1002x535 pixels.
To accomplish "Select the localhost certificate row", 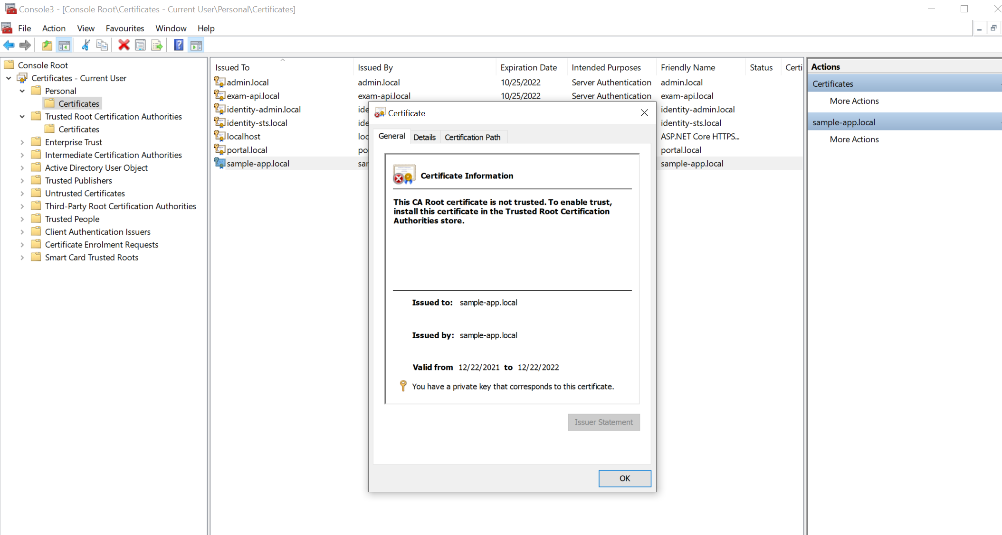I will click(x=243, y=137).
